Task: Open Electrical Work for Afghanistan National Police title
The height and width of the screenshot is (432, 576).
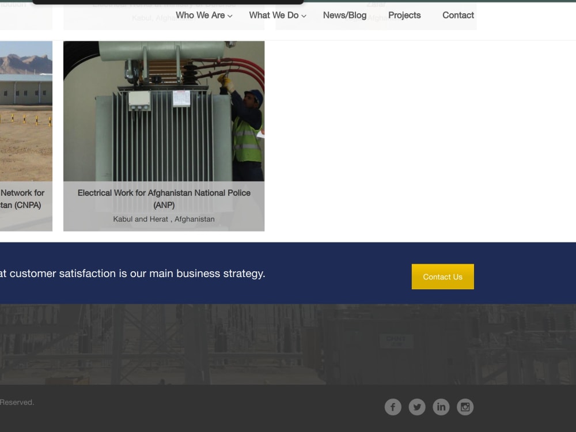Action: pos(164,199)
